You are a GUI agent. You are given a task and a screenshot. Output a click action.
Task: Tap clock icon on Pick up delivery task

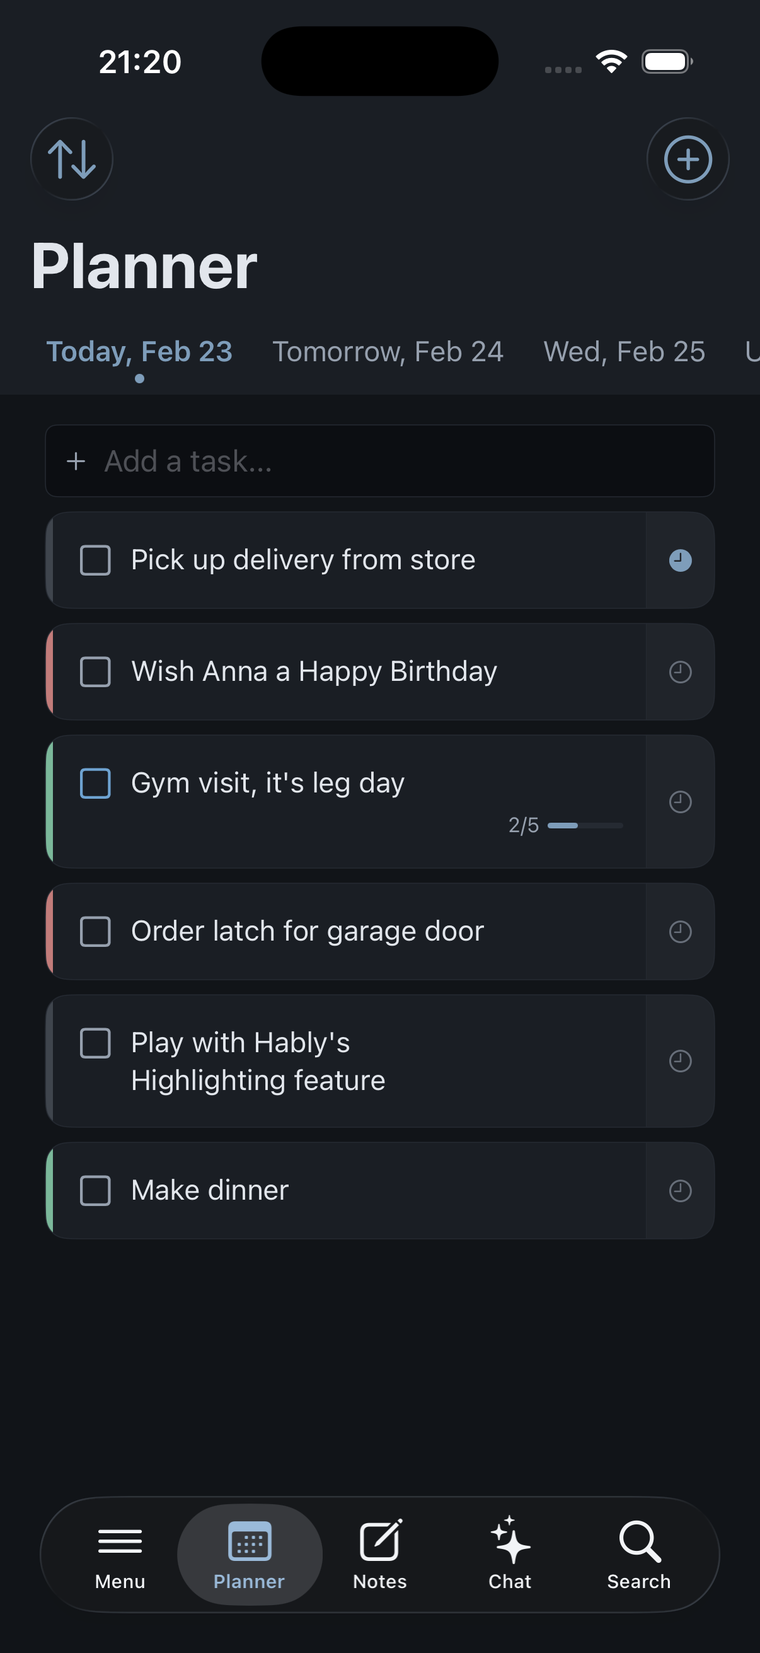tap(680, 560)
